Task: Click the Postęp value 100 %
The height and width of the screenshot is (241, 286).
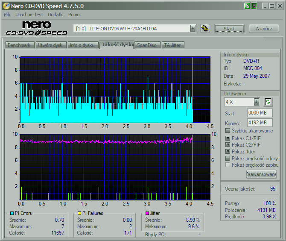Action: pos(270,203)
